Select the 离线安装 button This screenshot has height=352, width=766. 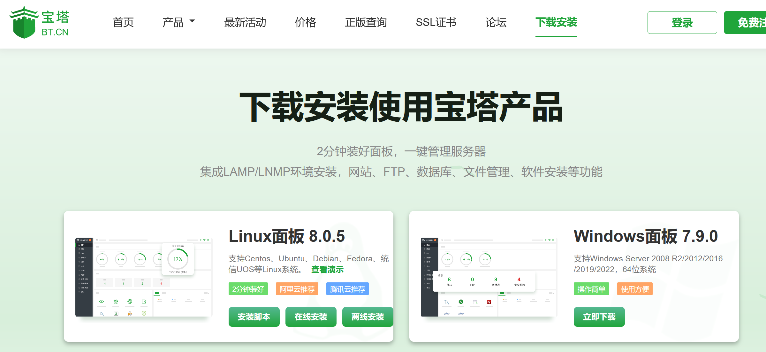point(368,317)
